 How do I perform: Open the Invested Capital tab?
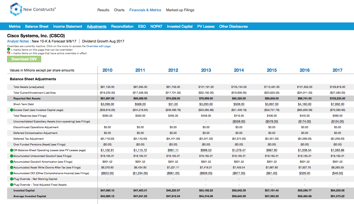[180, 27]
